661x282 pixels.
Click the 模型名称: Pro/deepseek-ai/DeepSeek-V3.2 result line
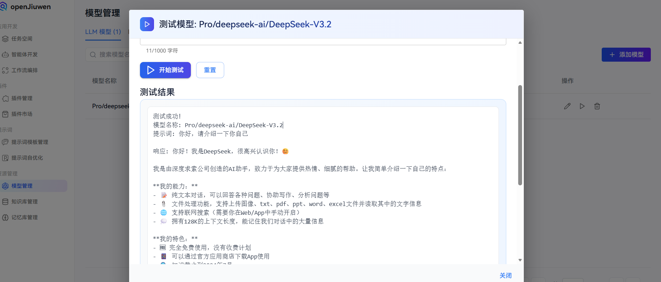[218, 125]
